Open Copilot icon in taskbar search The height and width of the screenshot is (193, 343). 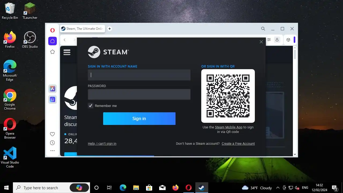(79, 188)
